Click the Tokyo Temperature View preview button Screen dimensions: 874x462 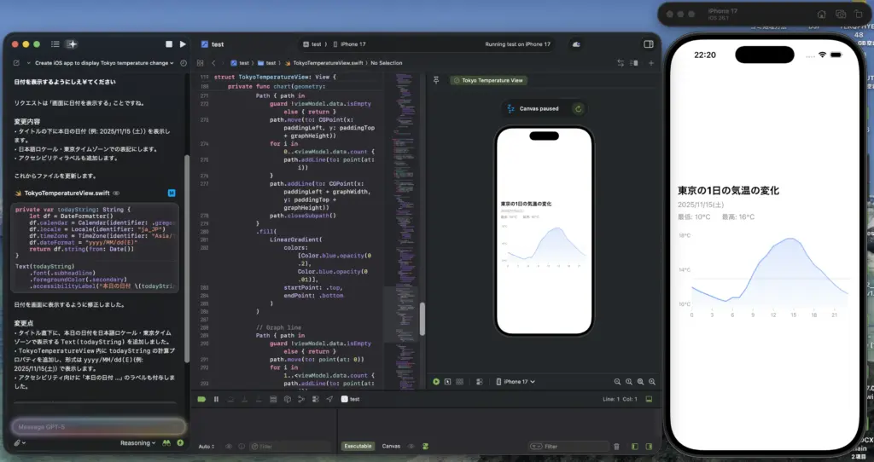[490, 80]
